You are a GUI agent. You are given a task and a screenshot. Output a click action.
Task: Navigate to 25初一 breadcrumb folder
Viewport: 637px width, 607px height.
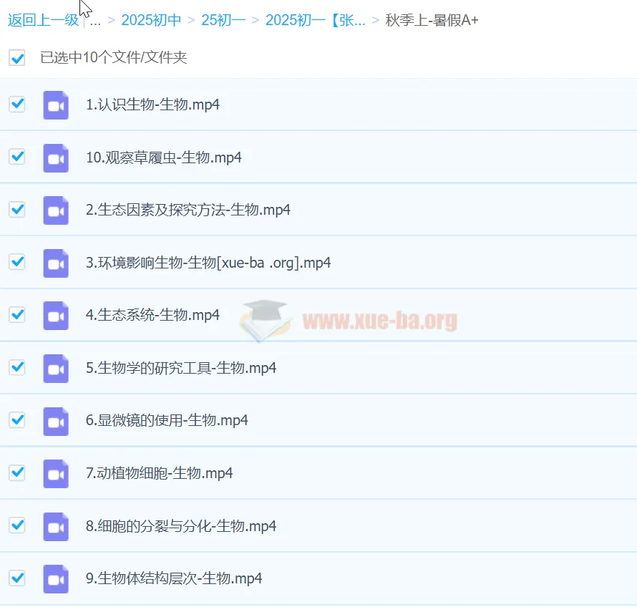coord(223,20)
